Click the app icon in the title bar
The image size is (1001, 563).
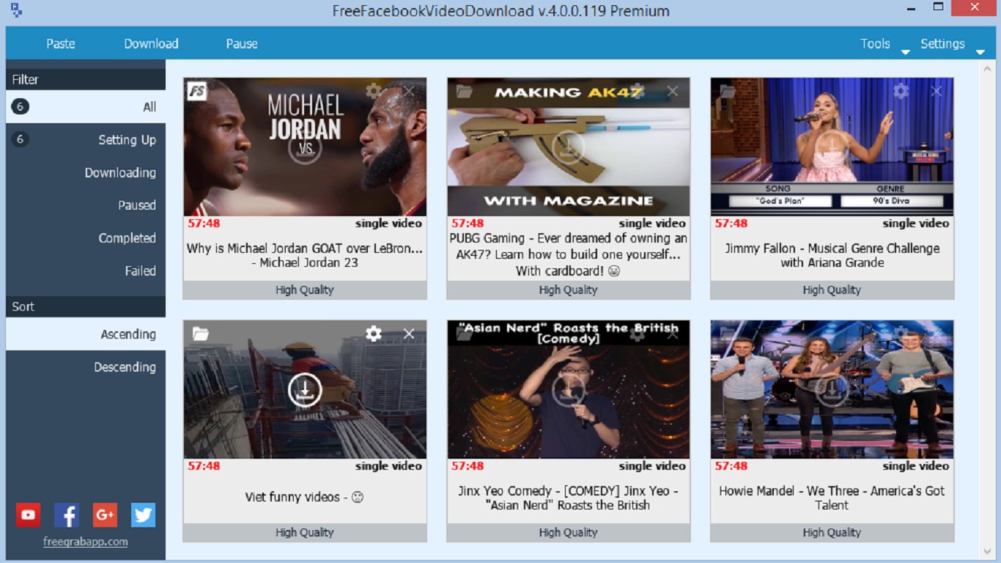click(16, 10)
